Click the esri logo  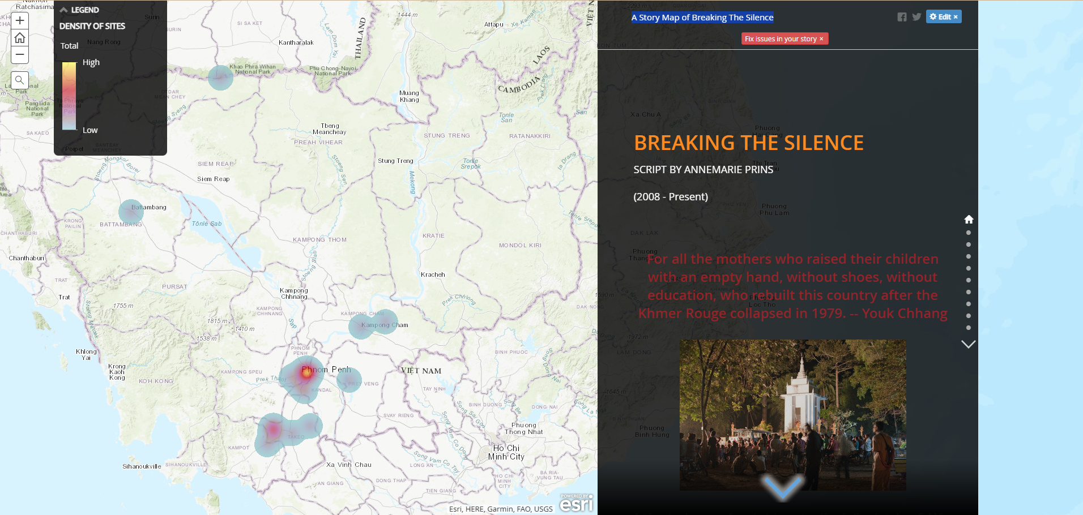576,503
